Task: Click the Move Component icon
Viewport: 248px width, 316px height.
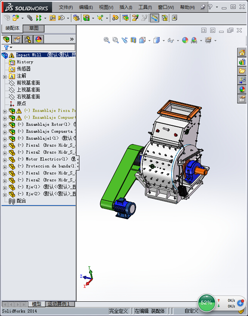Action: 61,18
